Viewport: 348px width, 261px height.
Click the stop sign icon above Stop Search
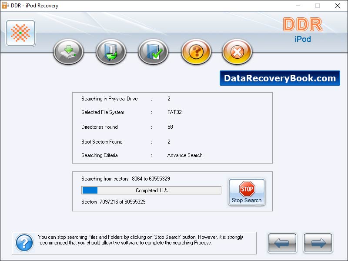[247, 189]
